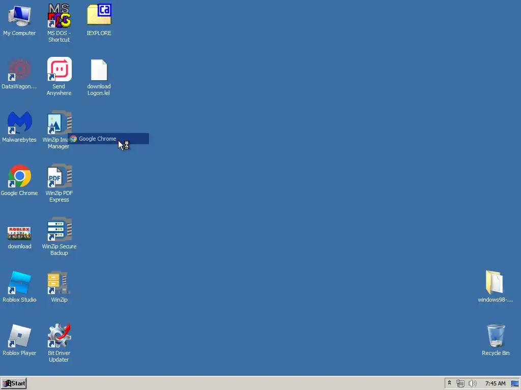
Task: Expand hidden system tray icons
Action: point(450,383)
